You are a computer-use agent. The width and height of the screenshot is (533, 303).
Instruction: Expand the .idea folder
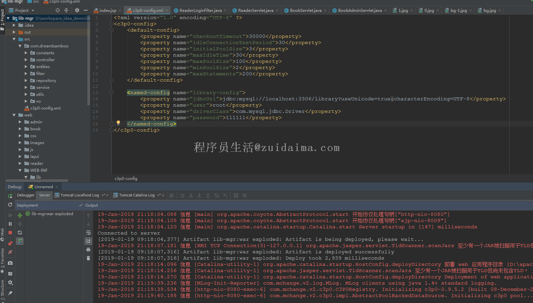(14, 25)
